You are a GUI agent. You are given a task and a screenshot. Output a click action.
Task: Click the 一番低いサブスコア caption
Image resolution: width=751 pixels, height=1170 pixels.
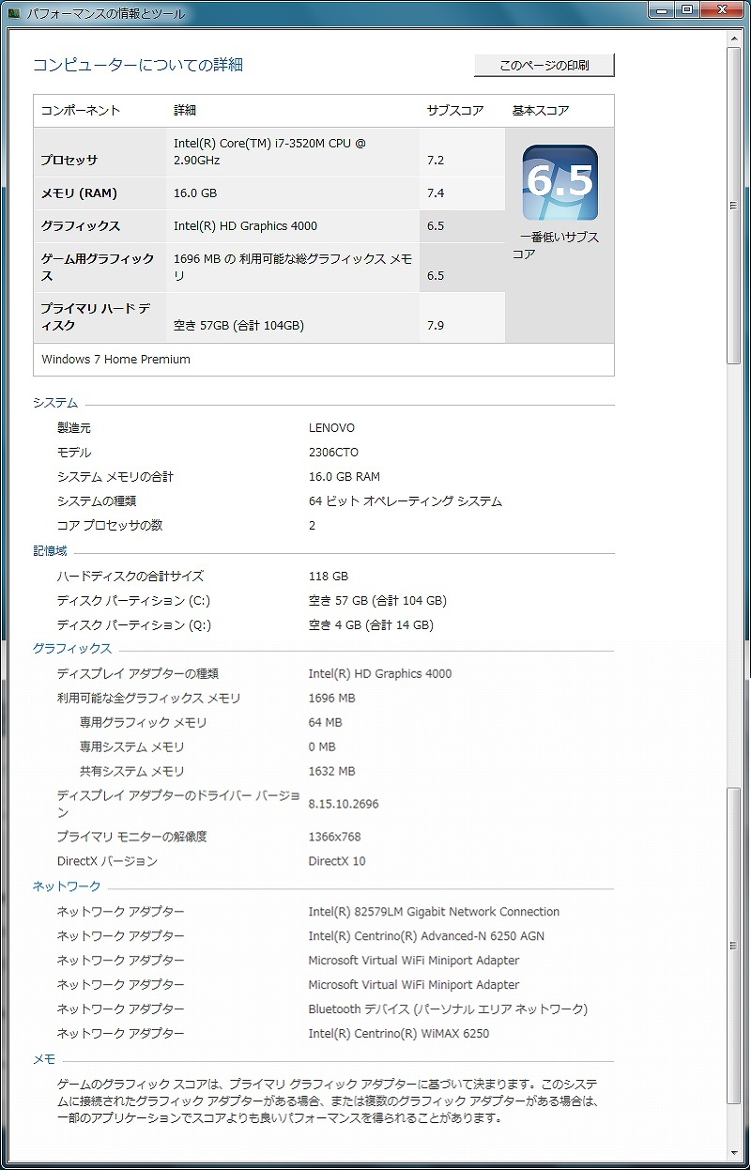click(556, 245)
